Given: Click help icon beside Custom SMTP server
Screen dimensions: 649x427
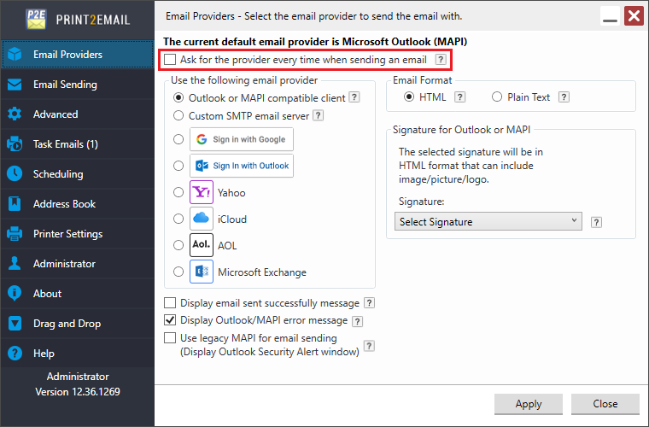Looking at the screenshot, I should [318, 115].
